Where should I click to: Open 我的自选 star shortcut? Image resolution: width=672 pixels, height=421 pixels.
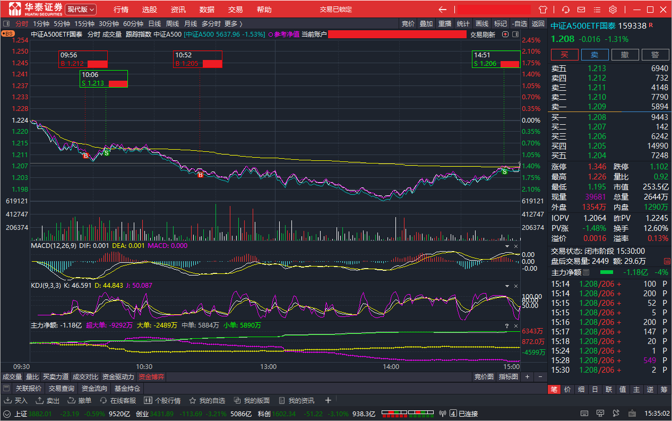[207, 400]
